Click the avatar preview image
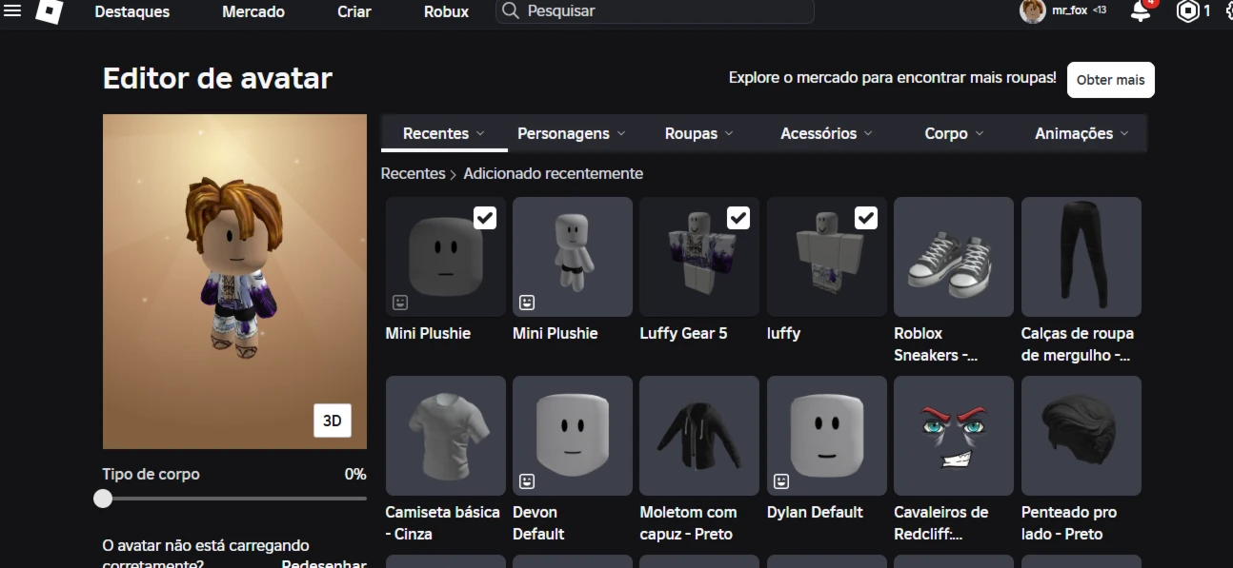Image resolution: width=1233 pixels, height=568 pixels. click(x=234, y=282)
